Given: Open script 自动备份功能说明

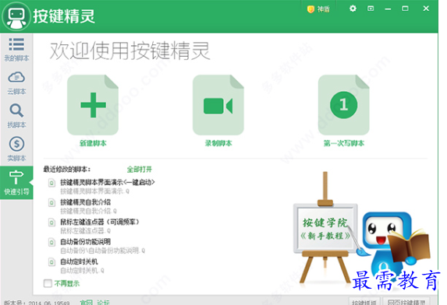Looking at the screenshot, I should (85, 242).
